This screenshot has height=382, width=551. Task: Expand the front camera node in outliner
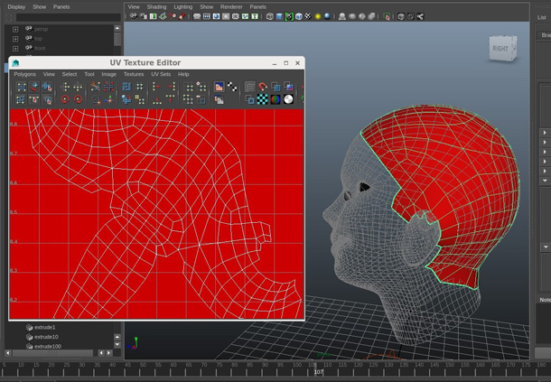click(x=15, y=48)
